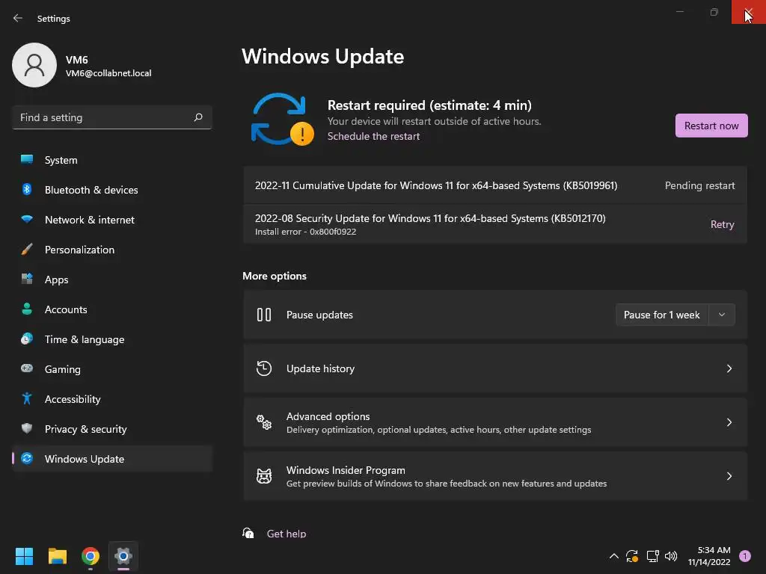
Task: Click the back arrow in Settings header
Action: [x=18, y=18]
